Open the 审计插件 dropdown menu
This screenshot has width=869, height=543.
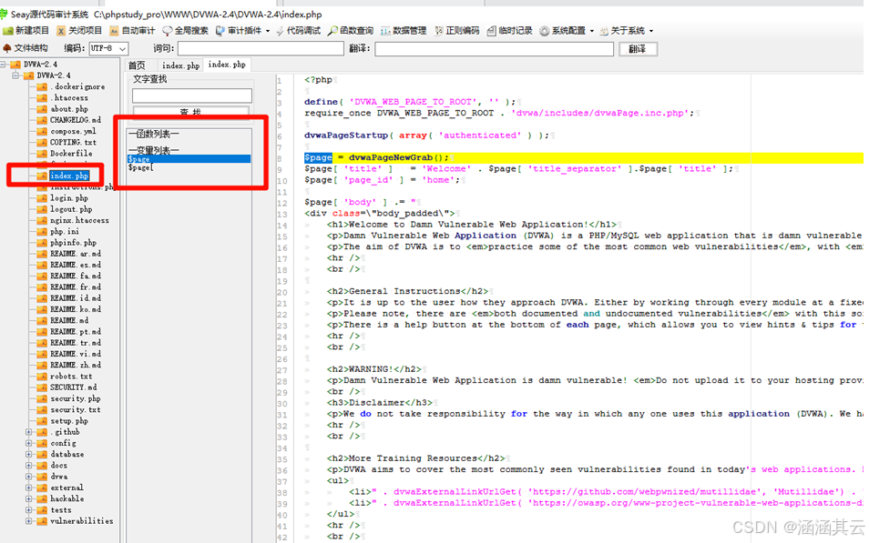(x=242, y=31)
